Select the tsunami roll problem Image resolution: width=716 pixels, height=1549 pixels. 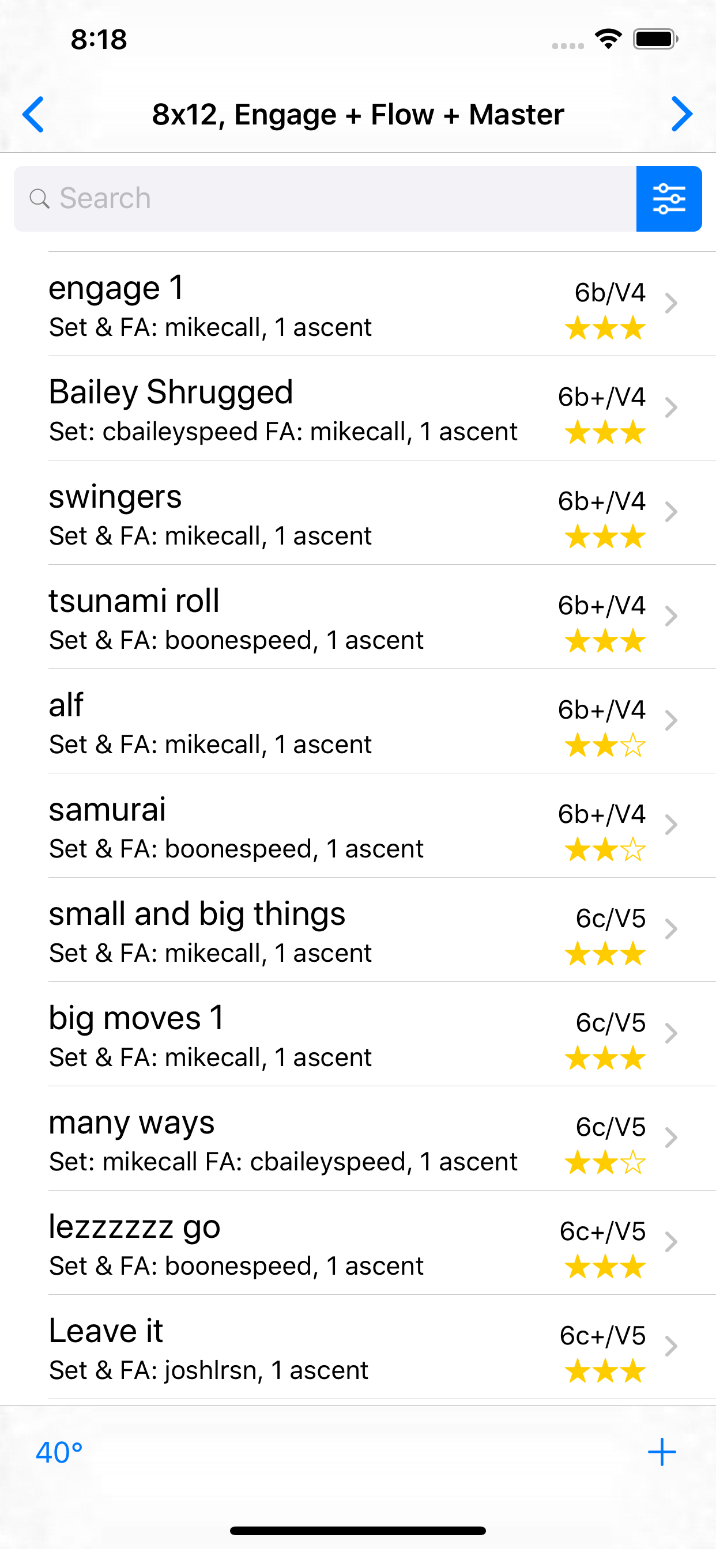click(382, 617)
